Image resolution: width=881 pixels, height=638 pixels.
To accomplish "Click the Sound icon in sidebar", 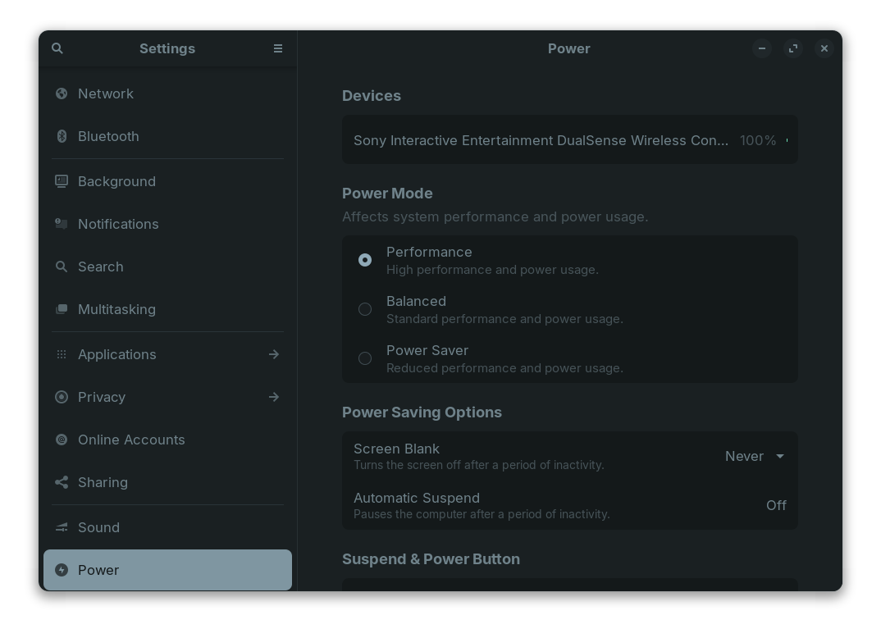I will click(62, 527).
